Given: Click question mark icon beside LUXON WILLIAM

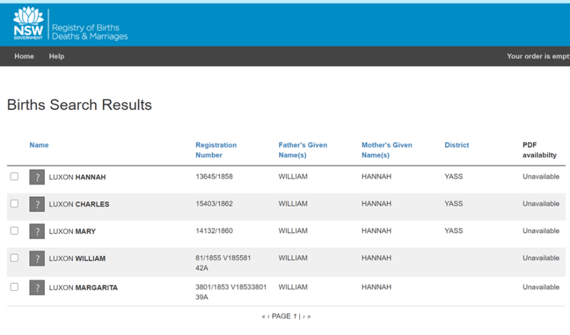Looking at the screenshot, I should (x=37, y=259).
